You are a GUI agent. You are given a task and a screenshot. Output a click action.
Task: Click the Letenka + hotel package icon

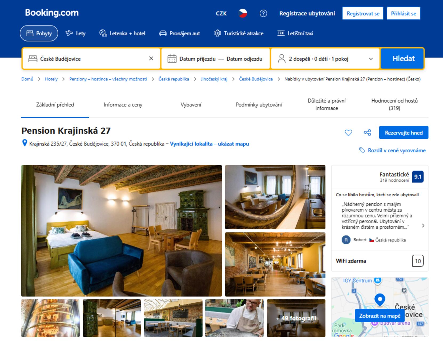tap(103, 33)
